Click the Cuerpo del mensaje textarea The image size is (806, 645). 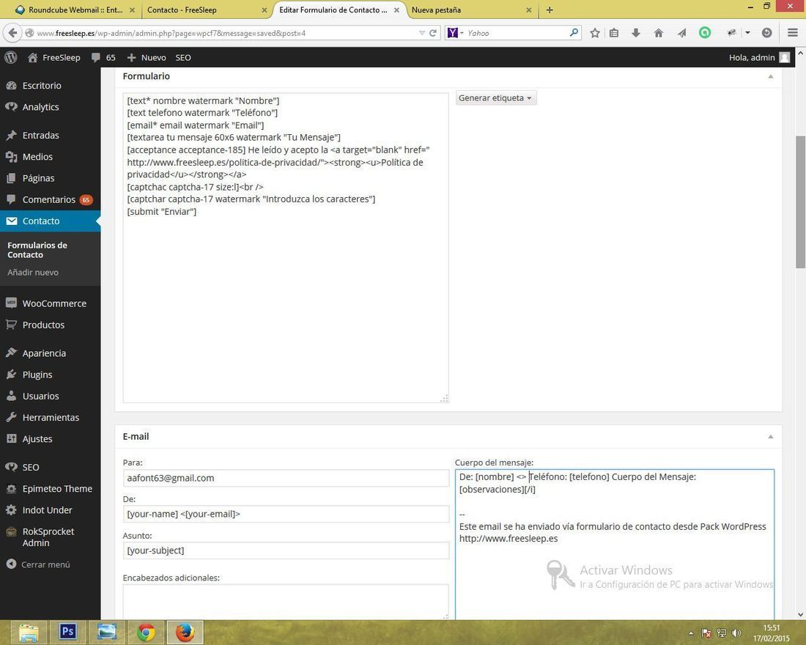click(x=614, y=544)
